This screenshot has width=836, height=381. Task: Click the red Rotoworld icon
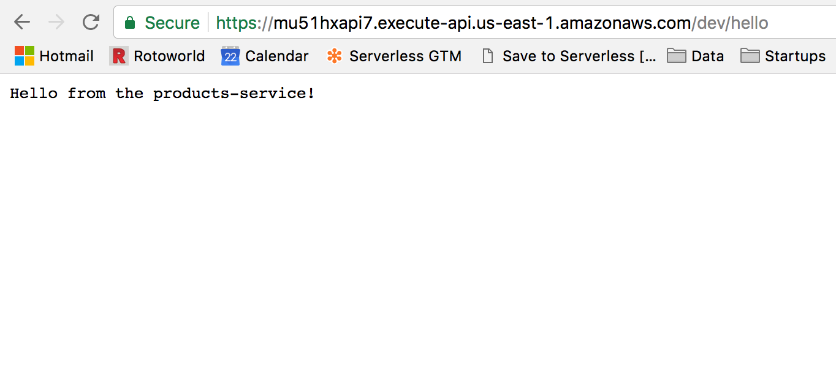click(118, 56)
